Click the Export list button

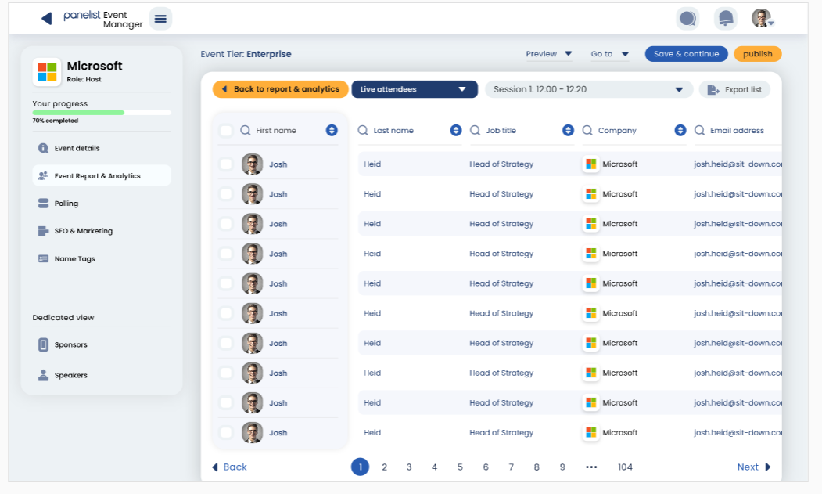click(734, 90)
